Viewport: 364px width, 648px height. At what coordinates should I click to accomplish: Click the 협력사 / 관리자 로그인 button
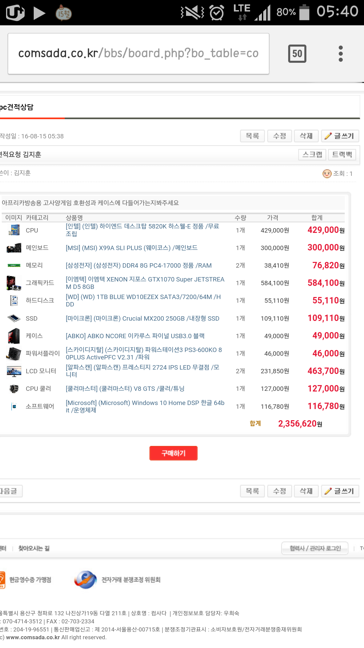point(315,548)
